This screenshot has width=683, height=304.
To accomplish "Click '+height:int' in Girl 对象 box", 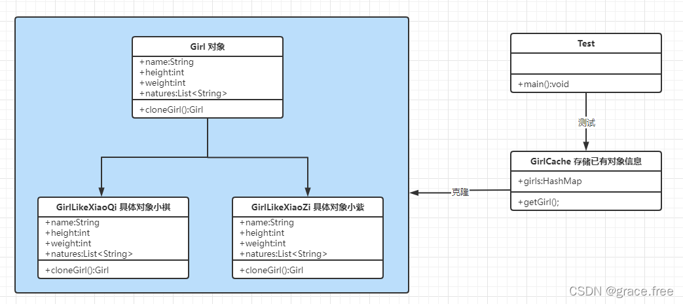I will click(x=162, y=72).
